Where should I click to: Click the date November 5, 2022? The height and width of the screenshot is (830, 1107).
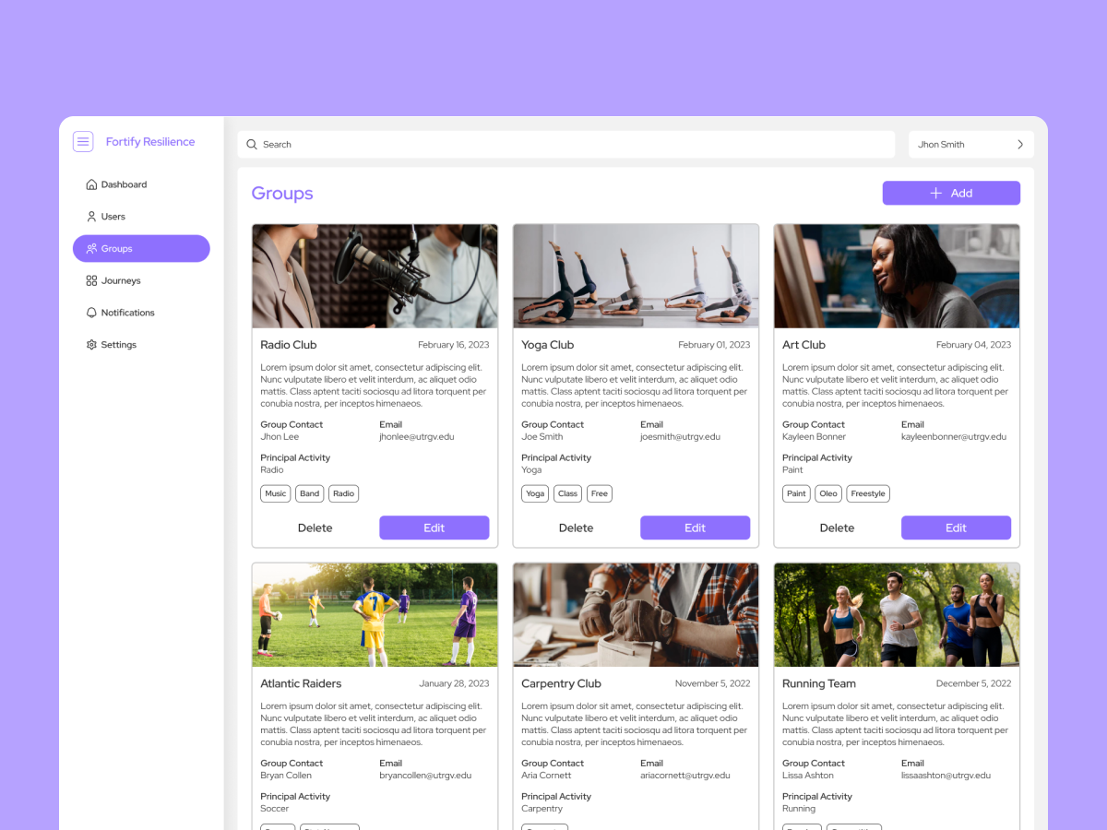pos(712,683)
